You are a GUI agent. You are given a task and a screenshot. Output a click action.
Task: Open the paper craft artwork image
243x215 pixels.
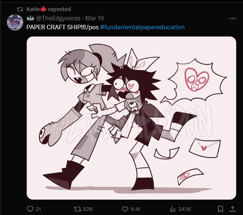pyautogui.click(x=131, y=118)
